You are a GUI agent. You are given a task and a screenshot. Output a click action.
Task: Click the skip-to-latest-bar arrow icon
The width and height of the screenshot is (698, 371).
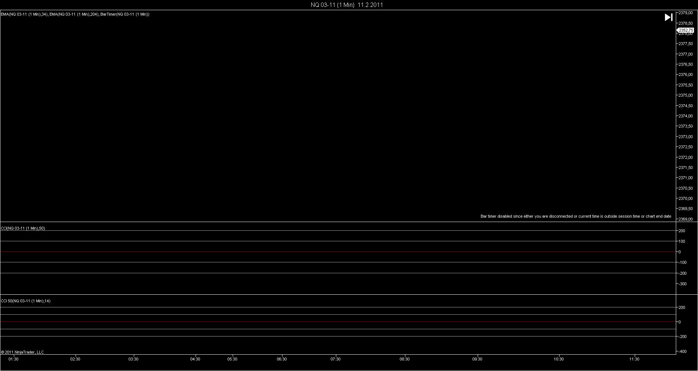point(669,17)
